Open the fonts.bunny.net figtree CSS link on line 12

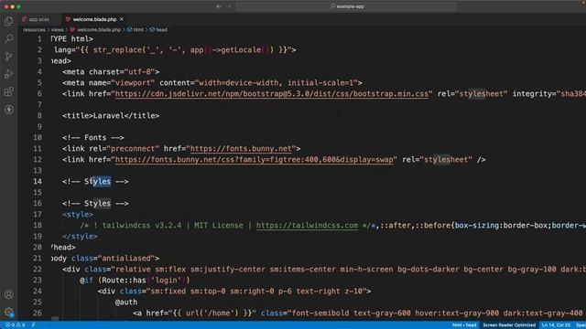pos(255,160)
